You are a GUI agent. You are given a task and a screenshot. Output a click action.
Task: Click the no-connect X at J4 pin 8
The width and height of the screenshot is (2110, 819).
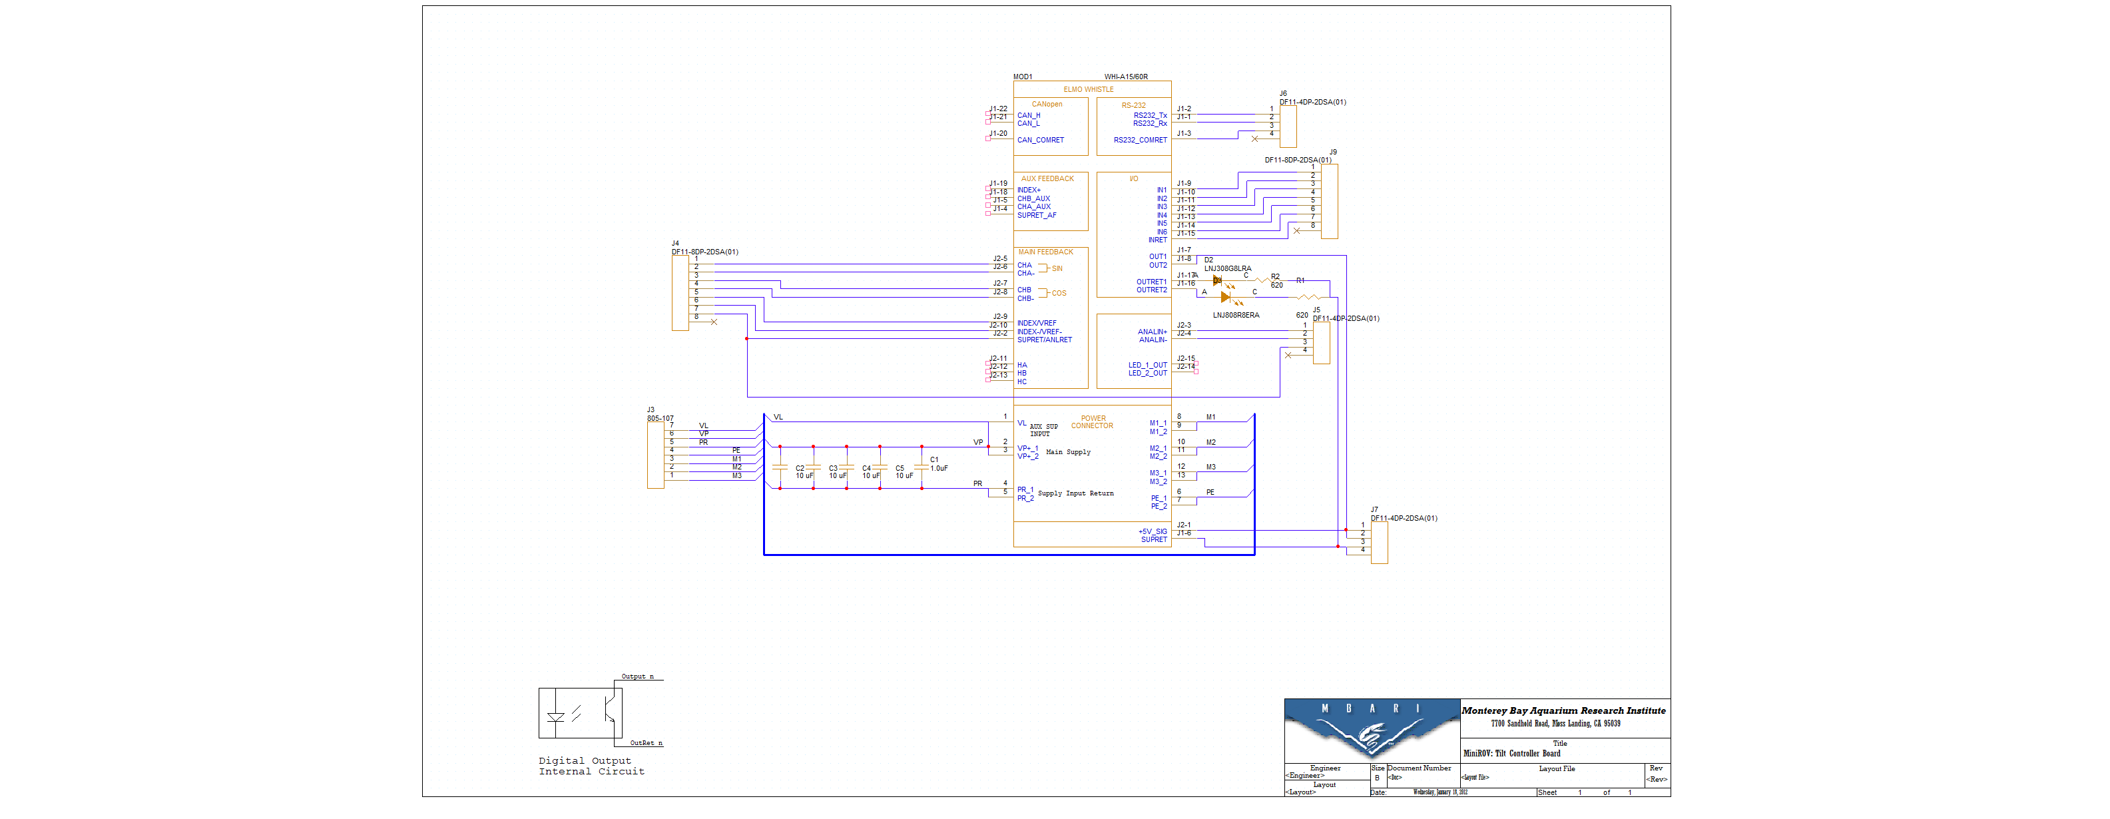pos(714,322)
